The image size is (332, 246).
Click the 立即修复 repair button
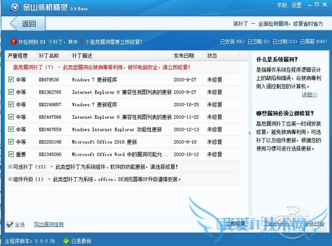[236, 223]
